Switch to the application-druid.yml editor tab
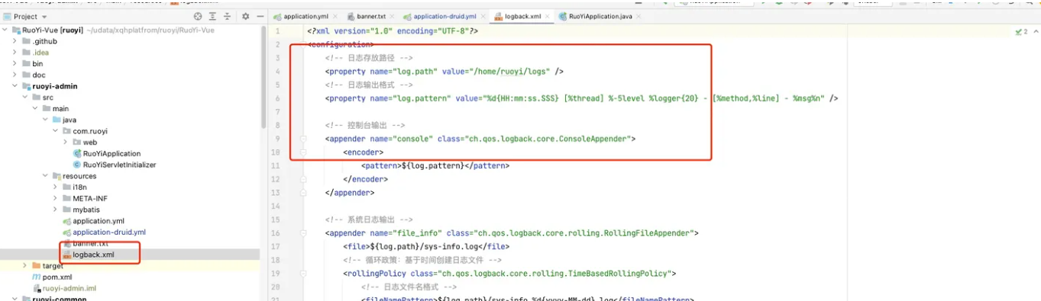The height and width of the screenshot is (301, 1041). coord(445,16)
